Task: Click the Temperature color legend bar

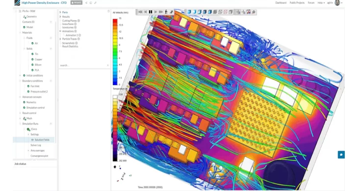Action: (115, 128)
